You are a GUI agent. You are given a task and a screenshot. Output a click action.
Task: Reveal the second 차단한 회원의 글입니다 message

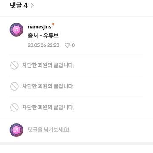click(x=48, y=86)
